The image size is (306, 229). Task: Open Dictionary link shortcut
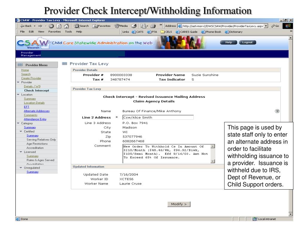234,32
